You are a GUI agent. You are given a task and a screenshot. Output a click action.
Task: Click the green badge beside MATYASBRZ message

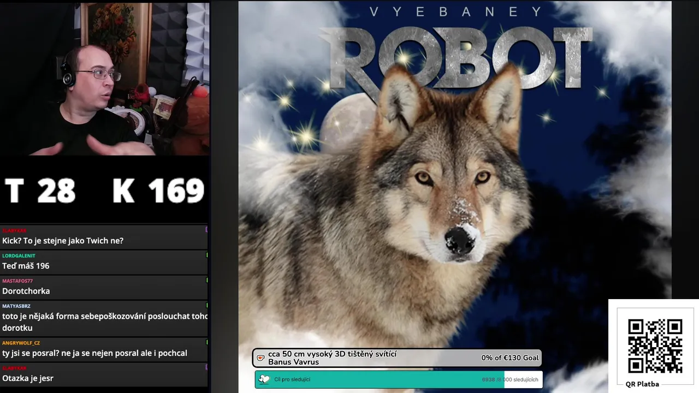coord(206,305)
